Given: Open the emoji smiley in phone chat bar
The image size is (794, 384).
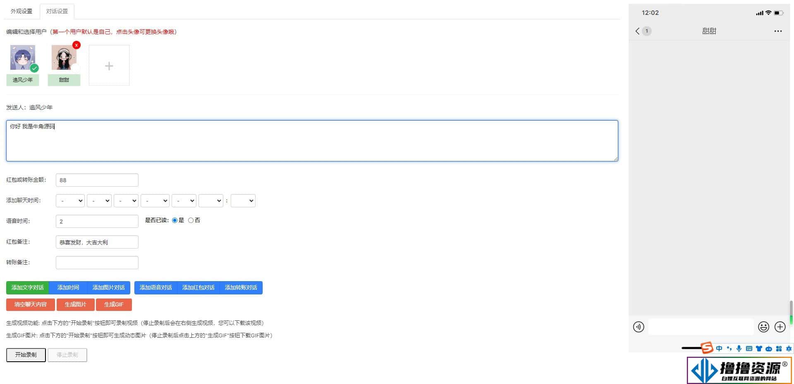Looking at the screenshot, I should point(763,327).
